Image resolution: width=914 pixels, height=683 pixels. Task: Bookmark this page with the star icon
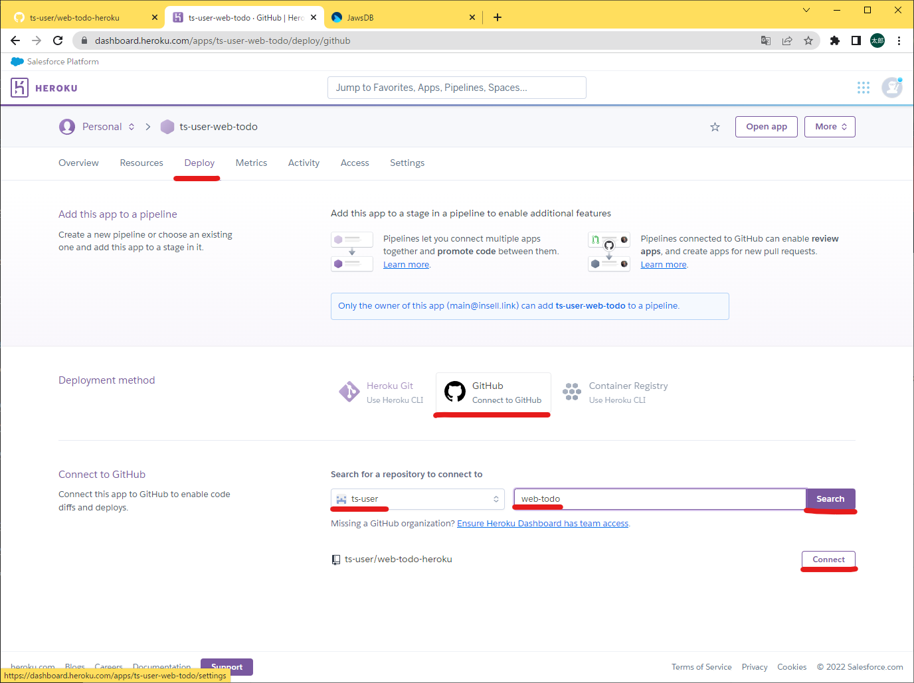click(808, 40)
